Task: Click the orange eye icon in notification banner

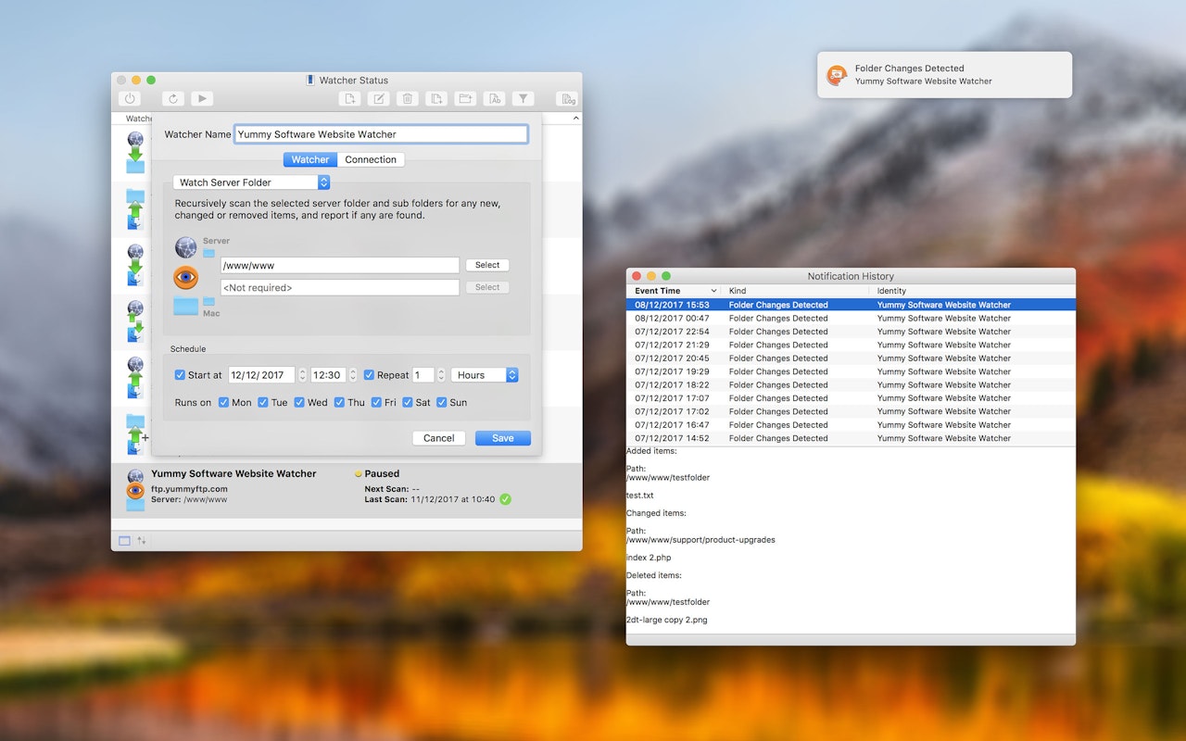Action: pyautogui.click(x=837, y=75)
